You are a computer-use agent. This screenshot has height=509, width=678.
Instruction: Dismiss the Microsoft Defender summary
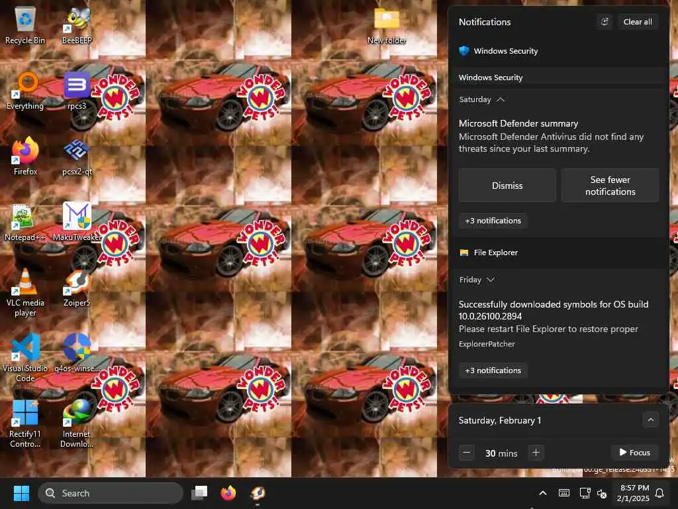pyautogui.click(x=507, y=186)
